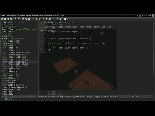This screenshot has height=116, width=155.
Task: Click the Jump to Tag icon
Action: coord(60,19)
